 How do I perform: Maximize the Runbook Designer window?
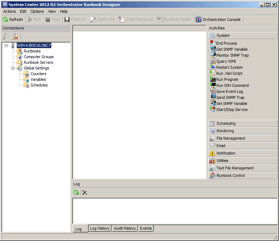tap(267, 5)
